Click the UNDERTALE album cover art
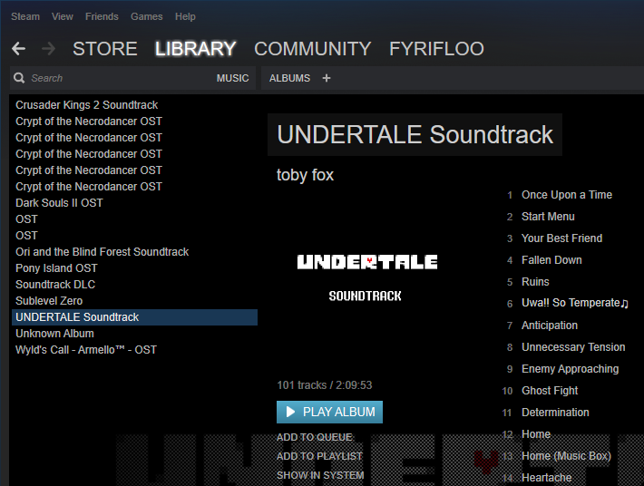This screenshot has width=644, height=486. (x=367, y=278)
